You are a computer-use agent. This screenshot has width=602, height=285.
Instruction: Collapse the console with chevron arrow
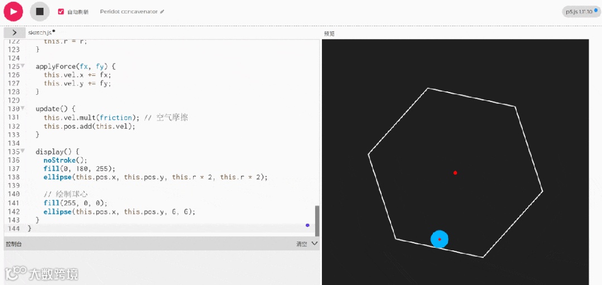click(315, 243)
